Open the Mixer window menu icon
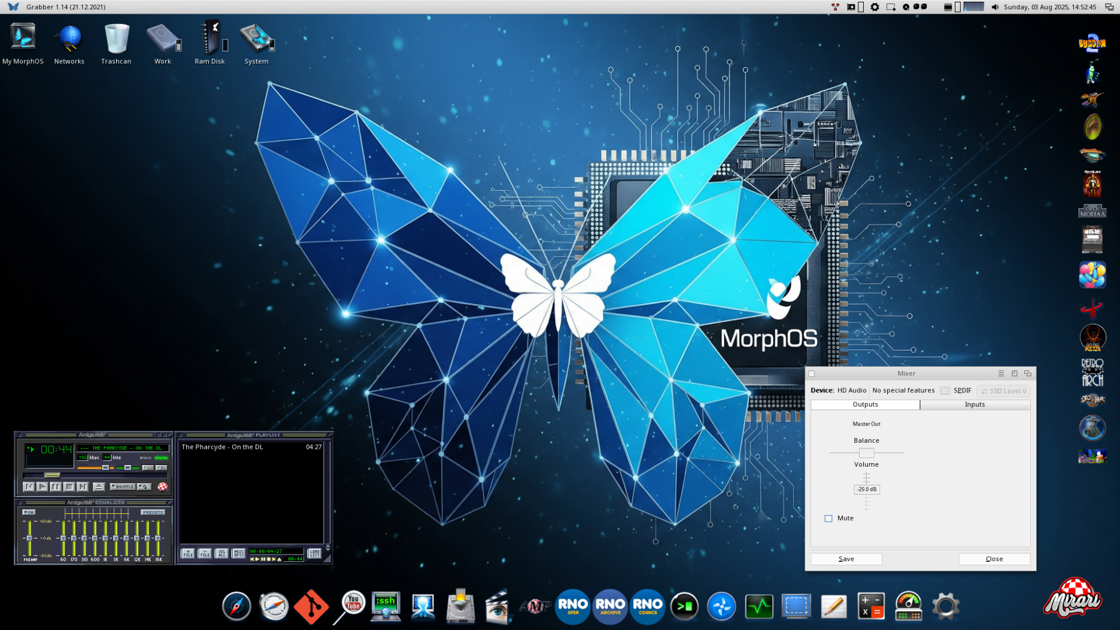 [x=1001, y=373]
